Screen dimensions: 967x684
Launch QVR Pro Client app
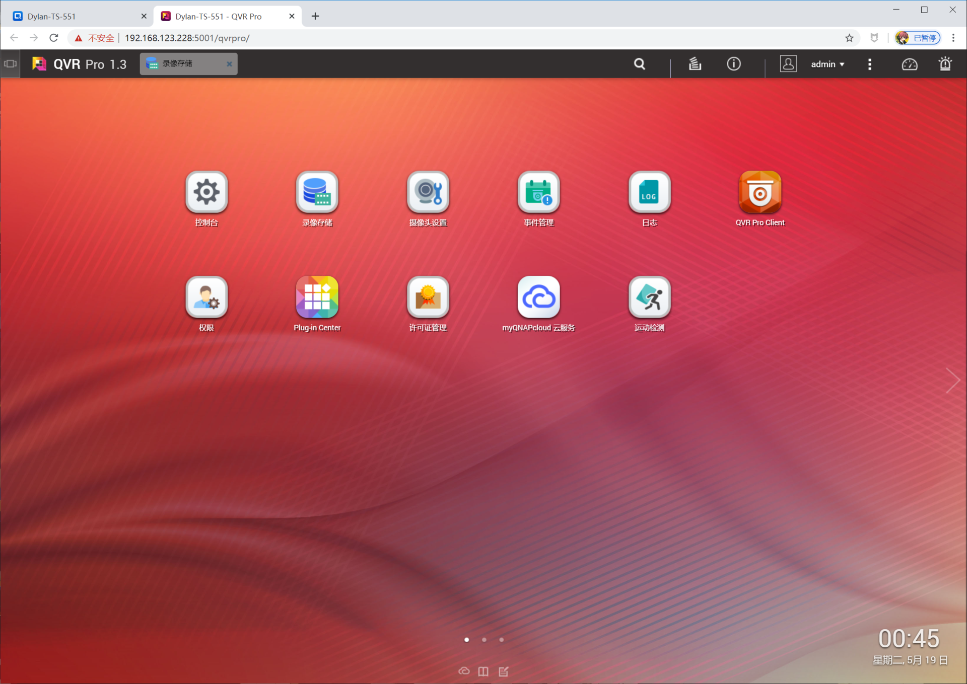coord(759,192)
